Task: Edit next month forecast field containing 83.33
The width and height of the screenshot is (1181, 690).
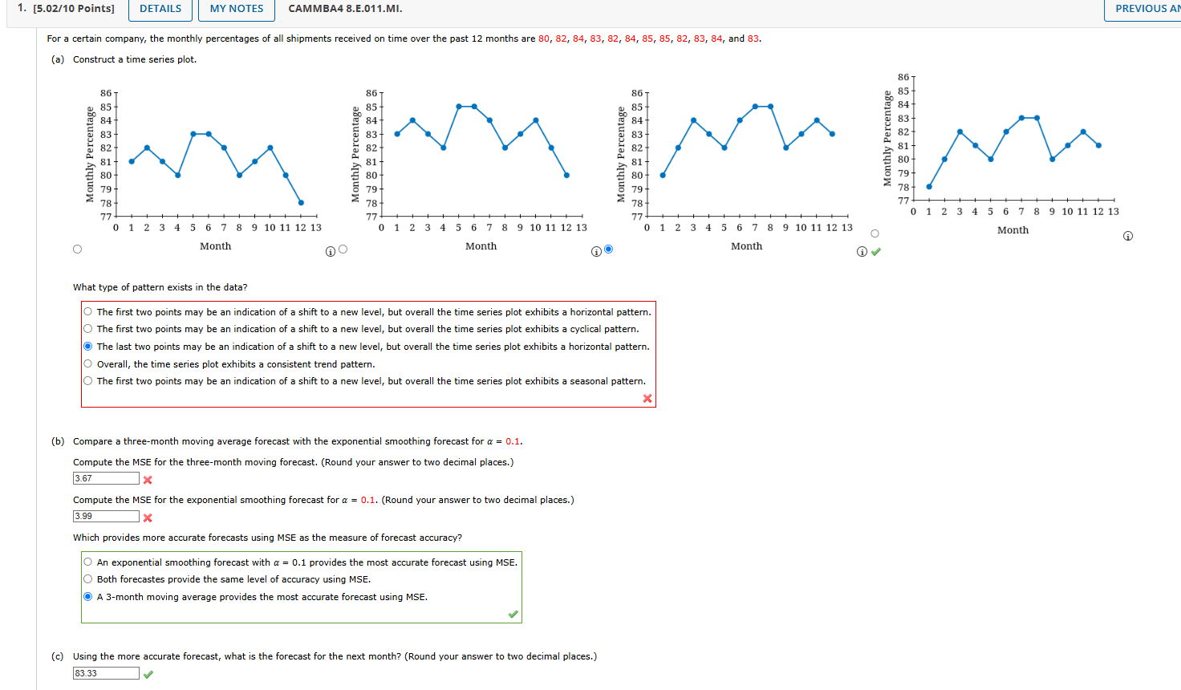Action: (106, 673)
